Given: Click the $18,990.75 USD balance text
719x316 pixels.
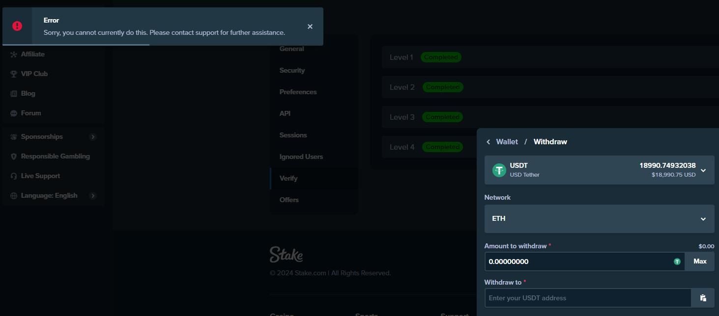Looking at the screenshot, I should tap(673, 175).
